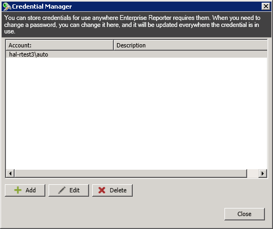Click the empty white area of credentials list
Viewport: 273px width, 229px height.
pos(136,114)
